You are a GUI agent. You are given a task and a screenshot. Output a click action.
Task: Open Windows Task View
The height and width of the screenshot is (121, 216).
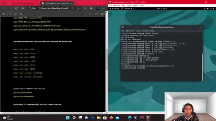point(80,118)
